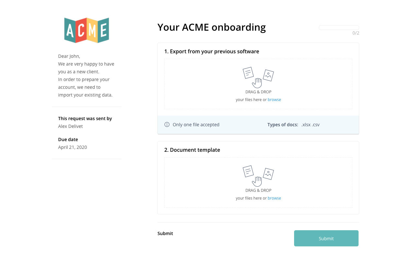Click the "Types of docs: .xlsx .csv" text
Image resolution: width=412 pixels, height=258 pixels.
(293, 125)
